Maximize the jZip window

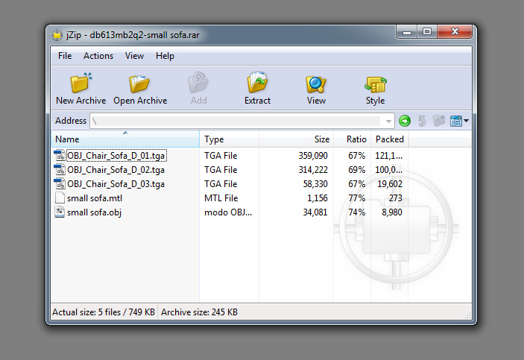[427, 33]
